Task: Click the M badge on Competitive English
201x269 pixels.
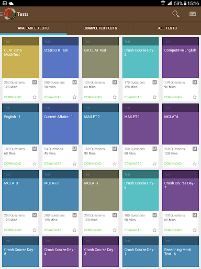Action: tap(195, 82)
